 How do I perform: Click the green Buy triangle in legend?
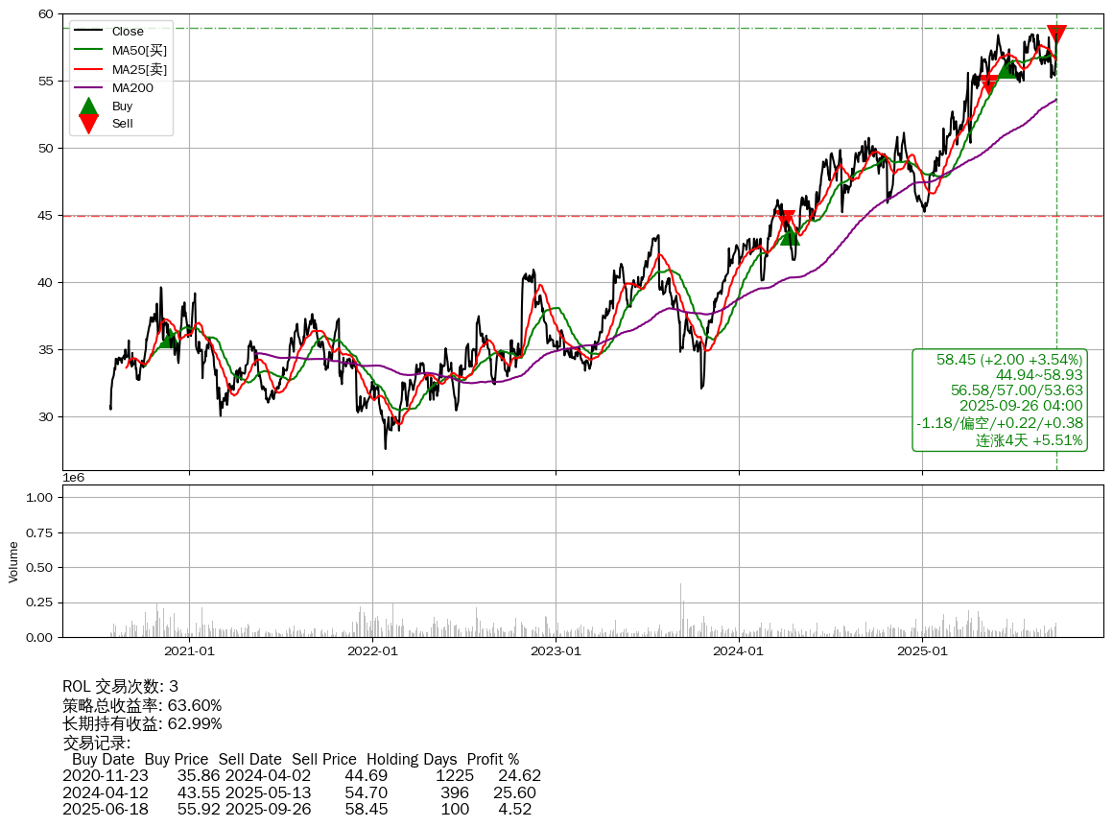tap(88, 106)
